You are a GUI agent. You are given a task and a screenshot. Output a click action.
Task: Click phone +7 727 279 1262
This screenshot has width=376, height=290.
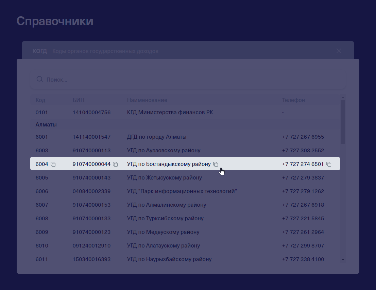(x=303, y=191)
